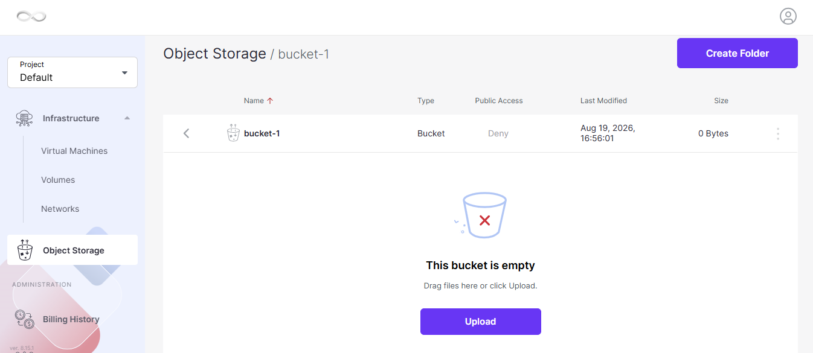The width and height of the screenshot is (813, 353).
Task: Click the purple Upload button
Action: (x=481, y=322)
